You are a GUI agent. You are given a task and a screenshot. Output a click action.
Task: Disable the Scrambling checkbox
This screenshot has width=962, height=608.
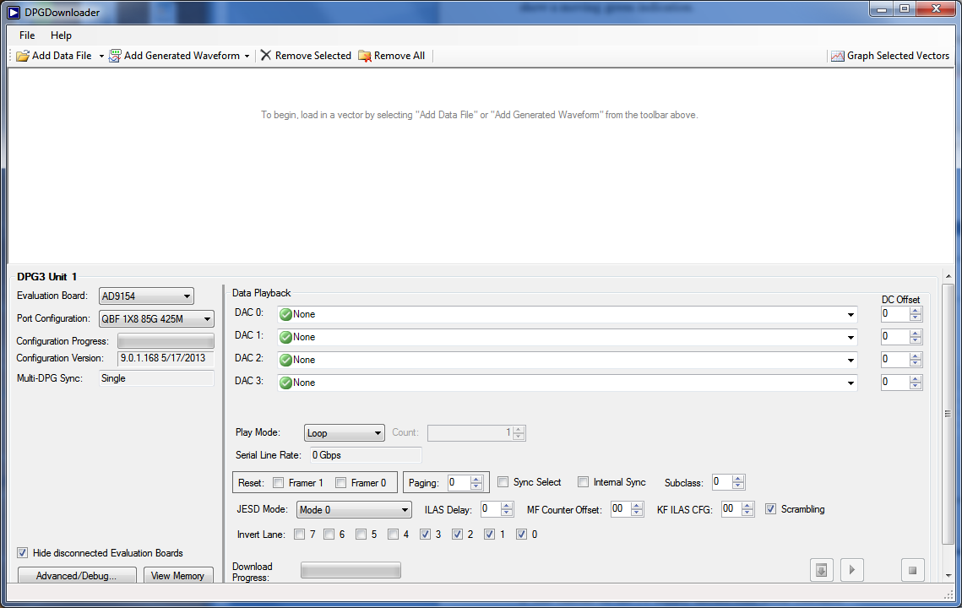point(770,509)
